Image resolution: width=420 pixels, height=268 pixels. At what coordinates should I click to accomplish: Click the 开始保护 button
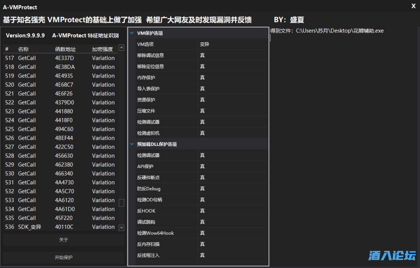point(64,258)
